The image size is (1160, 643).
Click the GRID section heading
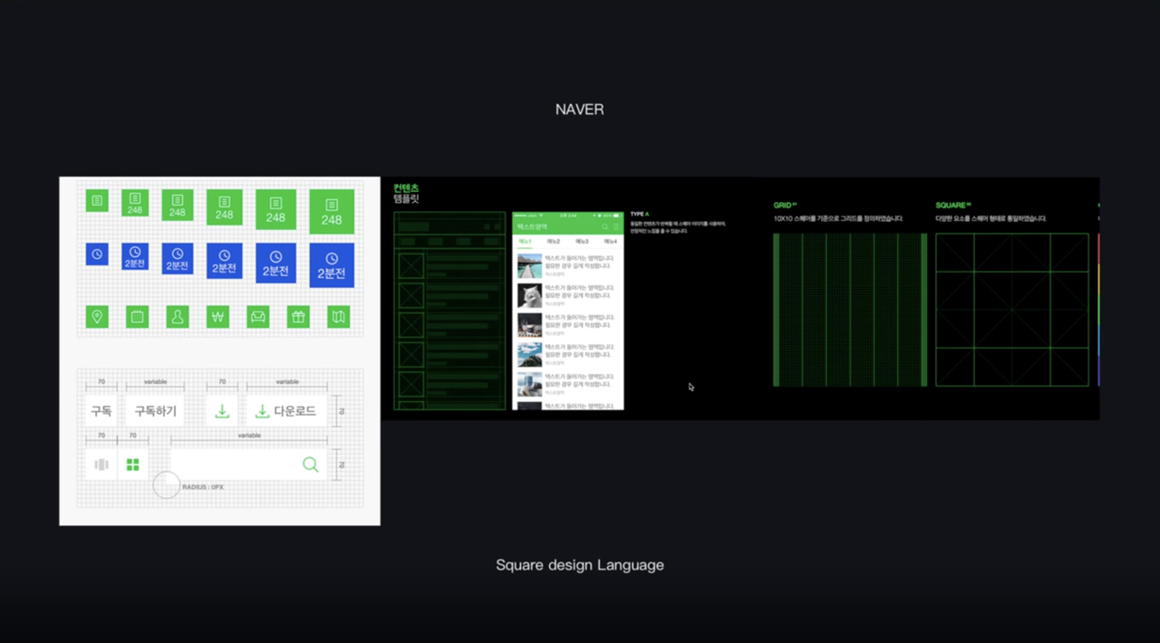coord(784,206)
